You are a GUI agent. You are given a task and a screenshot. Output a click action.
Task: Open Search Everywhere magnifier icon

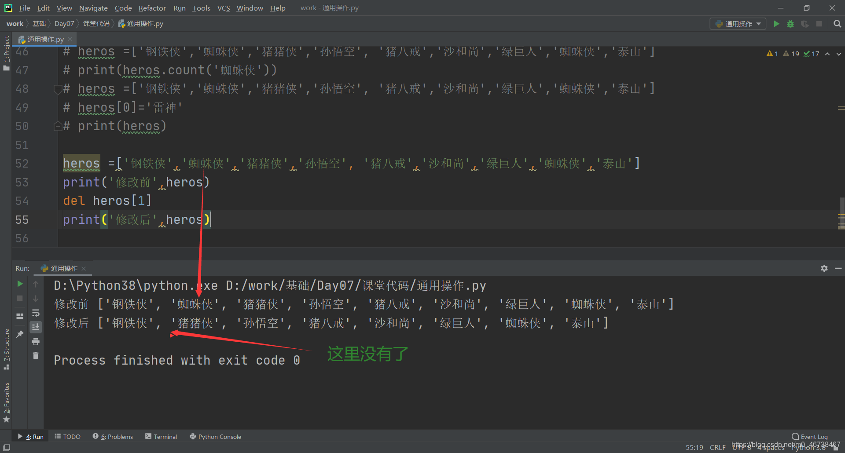coord(837,24)
